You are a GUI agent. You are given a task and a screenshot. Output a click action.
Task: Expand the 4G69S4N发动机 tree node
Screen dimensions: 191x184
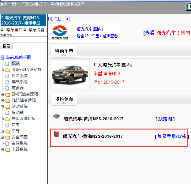[x=2, y=70]
